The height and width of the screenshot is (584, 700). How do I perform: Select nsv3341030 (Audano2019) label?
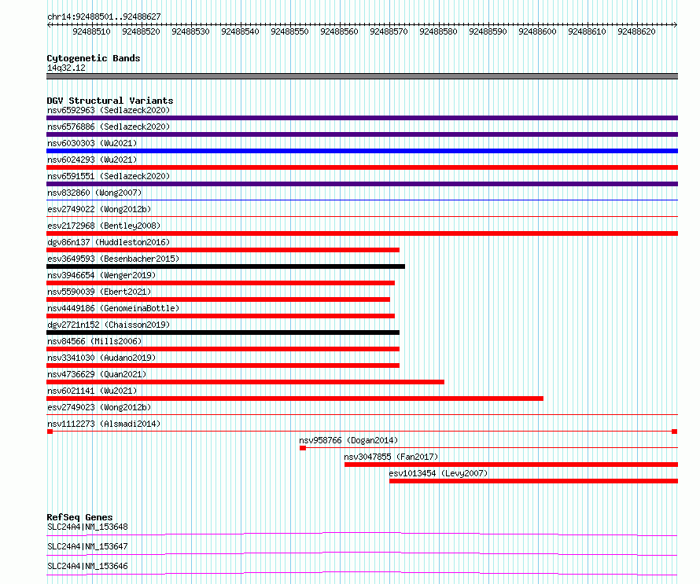pyautogui.click(x=101, y=358)
